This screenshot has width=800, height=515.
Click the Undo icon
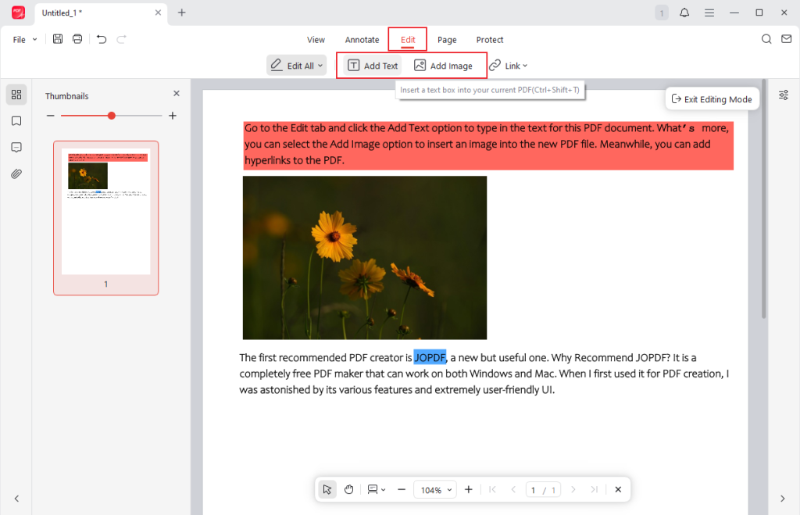(x=101, y=38)
